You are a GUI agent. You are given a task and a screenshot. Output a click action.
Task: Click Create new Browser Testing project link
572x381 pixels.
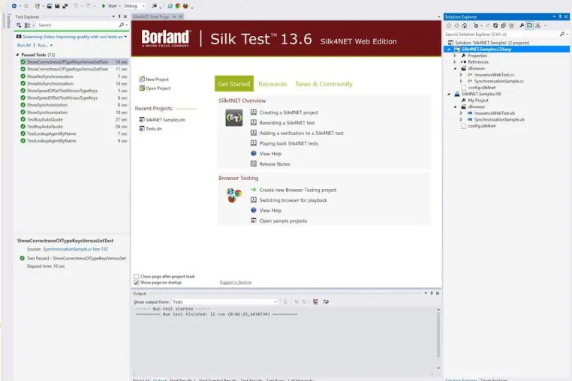[x=298, y=190]
